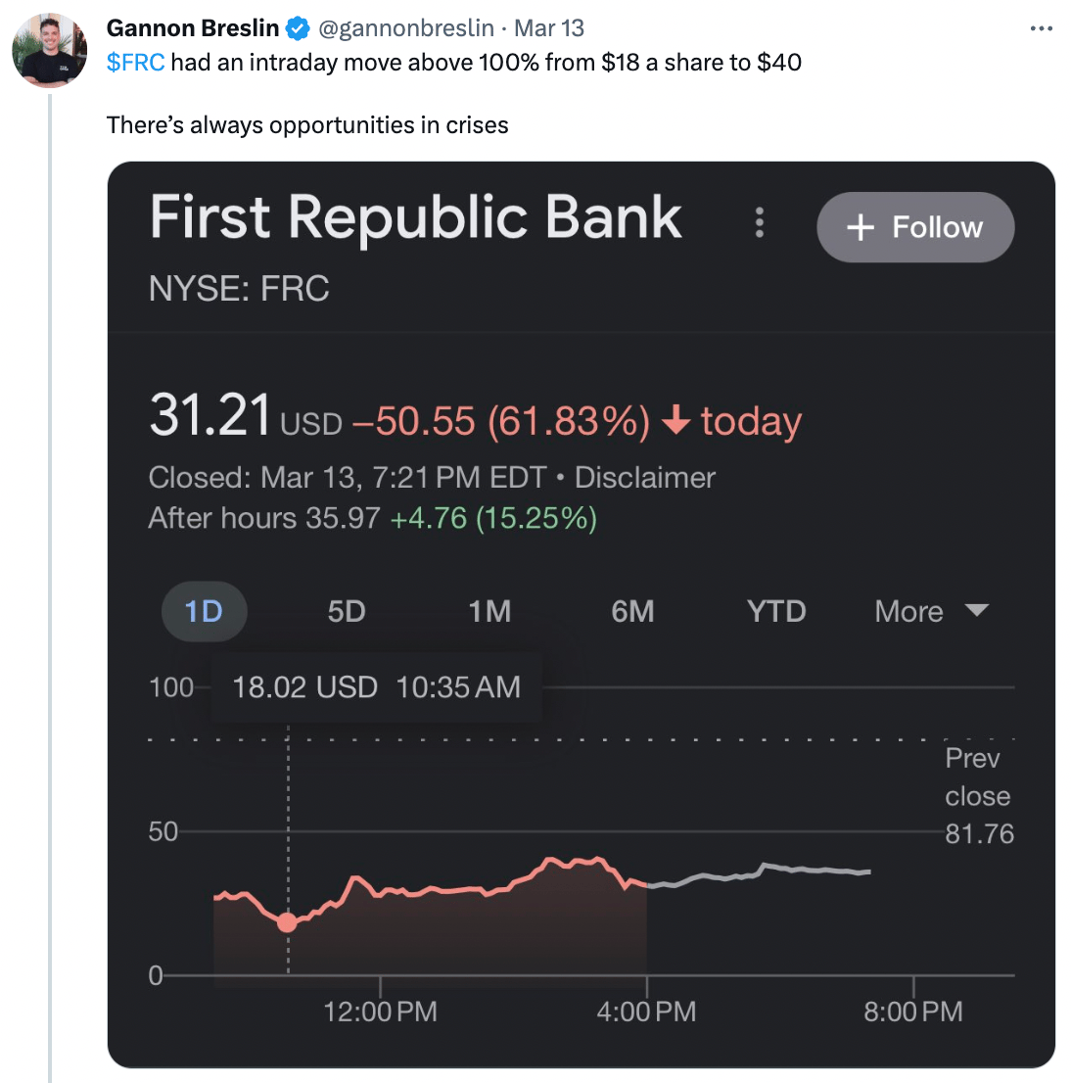
Task: Click the Mar 13 tweet timestamp
Action: pyautogui.click(x=549, y=28)
